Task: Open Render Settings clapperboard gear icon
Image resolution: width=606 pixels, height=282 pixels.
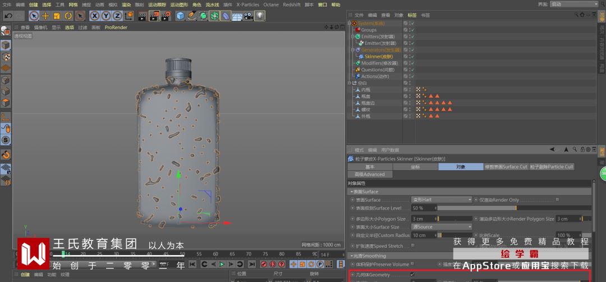Action: tap(166, 16)
